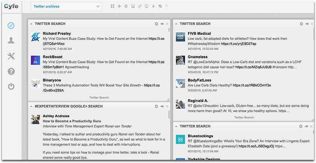This screenshot has width=316, height=163.
Task: Open the tools wrench icon in sidebar
Action: pos(11,56)
